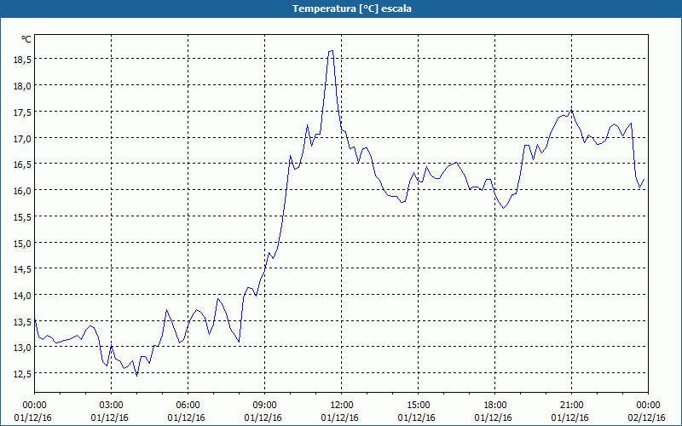Click the 12:00 time axis label
Viewport: 682px width, 426px height.
pyautogui.click(x=342, y=406)
